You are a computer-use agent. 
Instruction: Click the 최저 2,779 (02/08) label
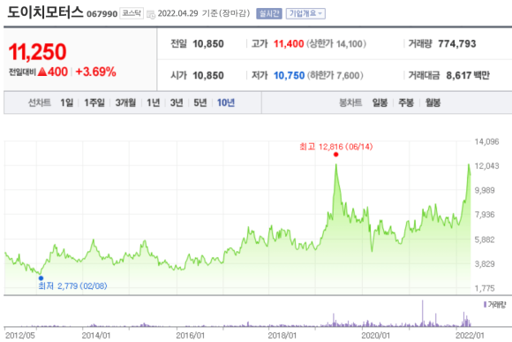click(72, 286)
